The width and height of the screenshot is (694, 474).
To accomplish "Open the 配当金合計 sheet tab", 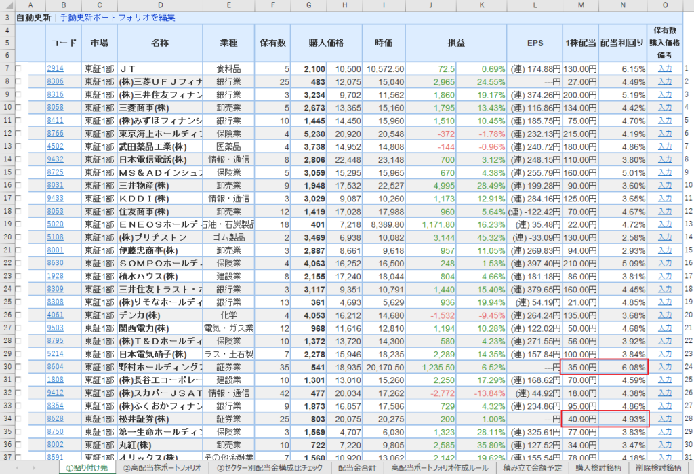I will coord(356,467).
